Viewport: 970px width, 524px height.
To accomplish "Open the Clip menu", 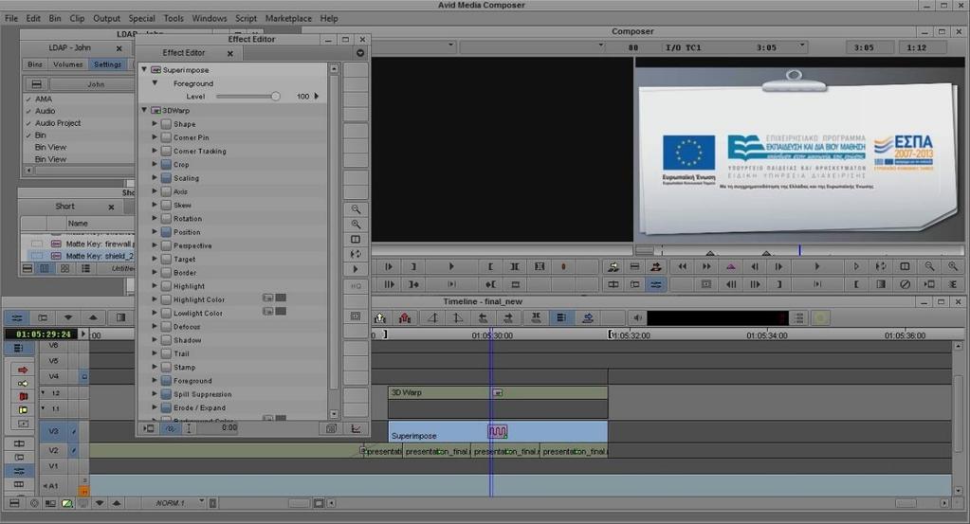I will (x=77, y=18).
